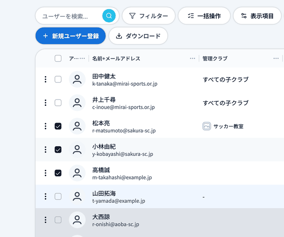Open row menu dots for 田中健太
This screenshot has height=237, width=284.
(45, 79)
